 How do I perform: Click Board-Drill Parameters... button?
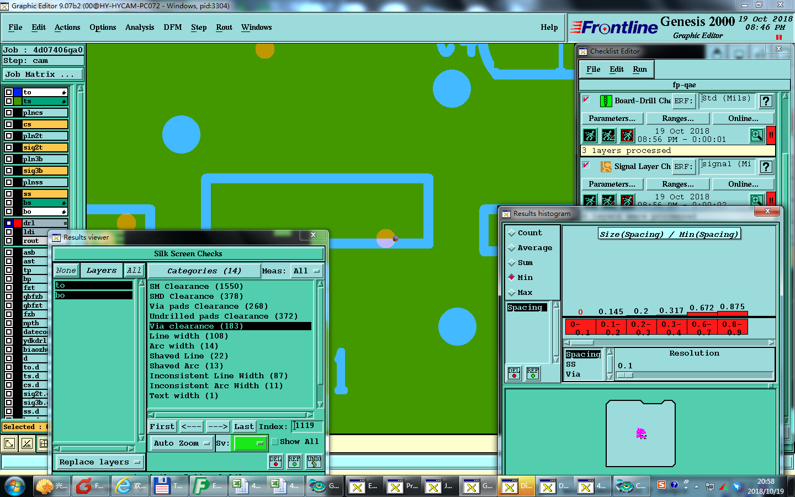click(x=612, y=118)
